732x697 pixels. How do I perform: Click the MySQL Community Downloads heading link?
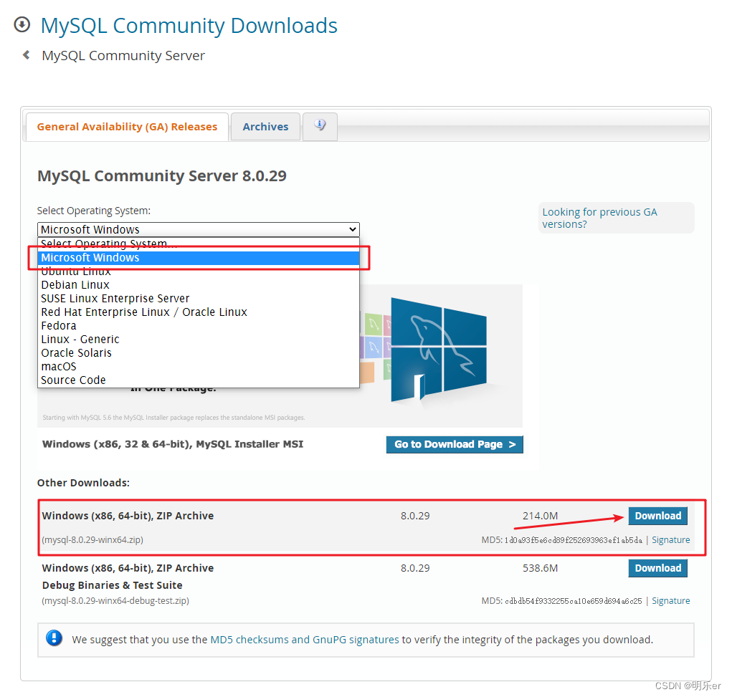[x=189, y=26]
